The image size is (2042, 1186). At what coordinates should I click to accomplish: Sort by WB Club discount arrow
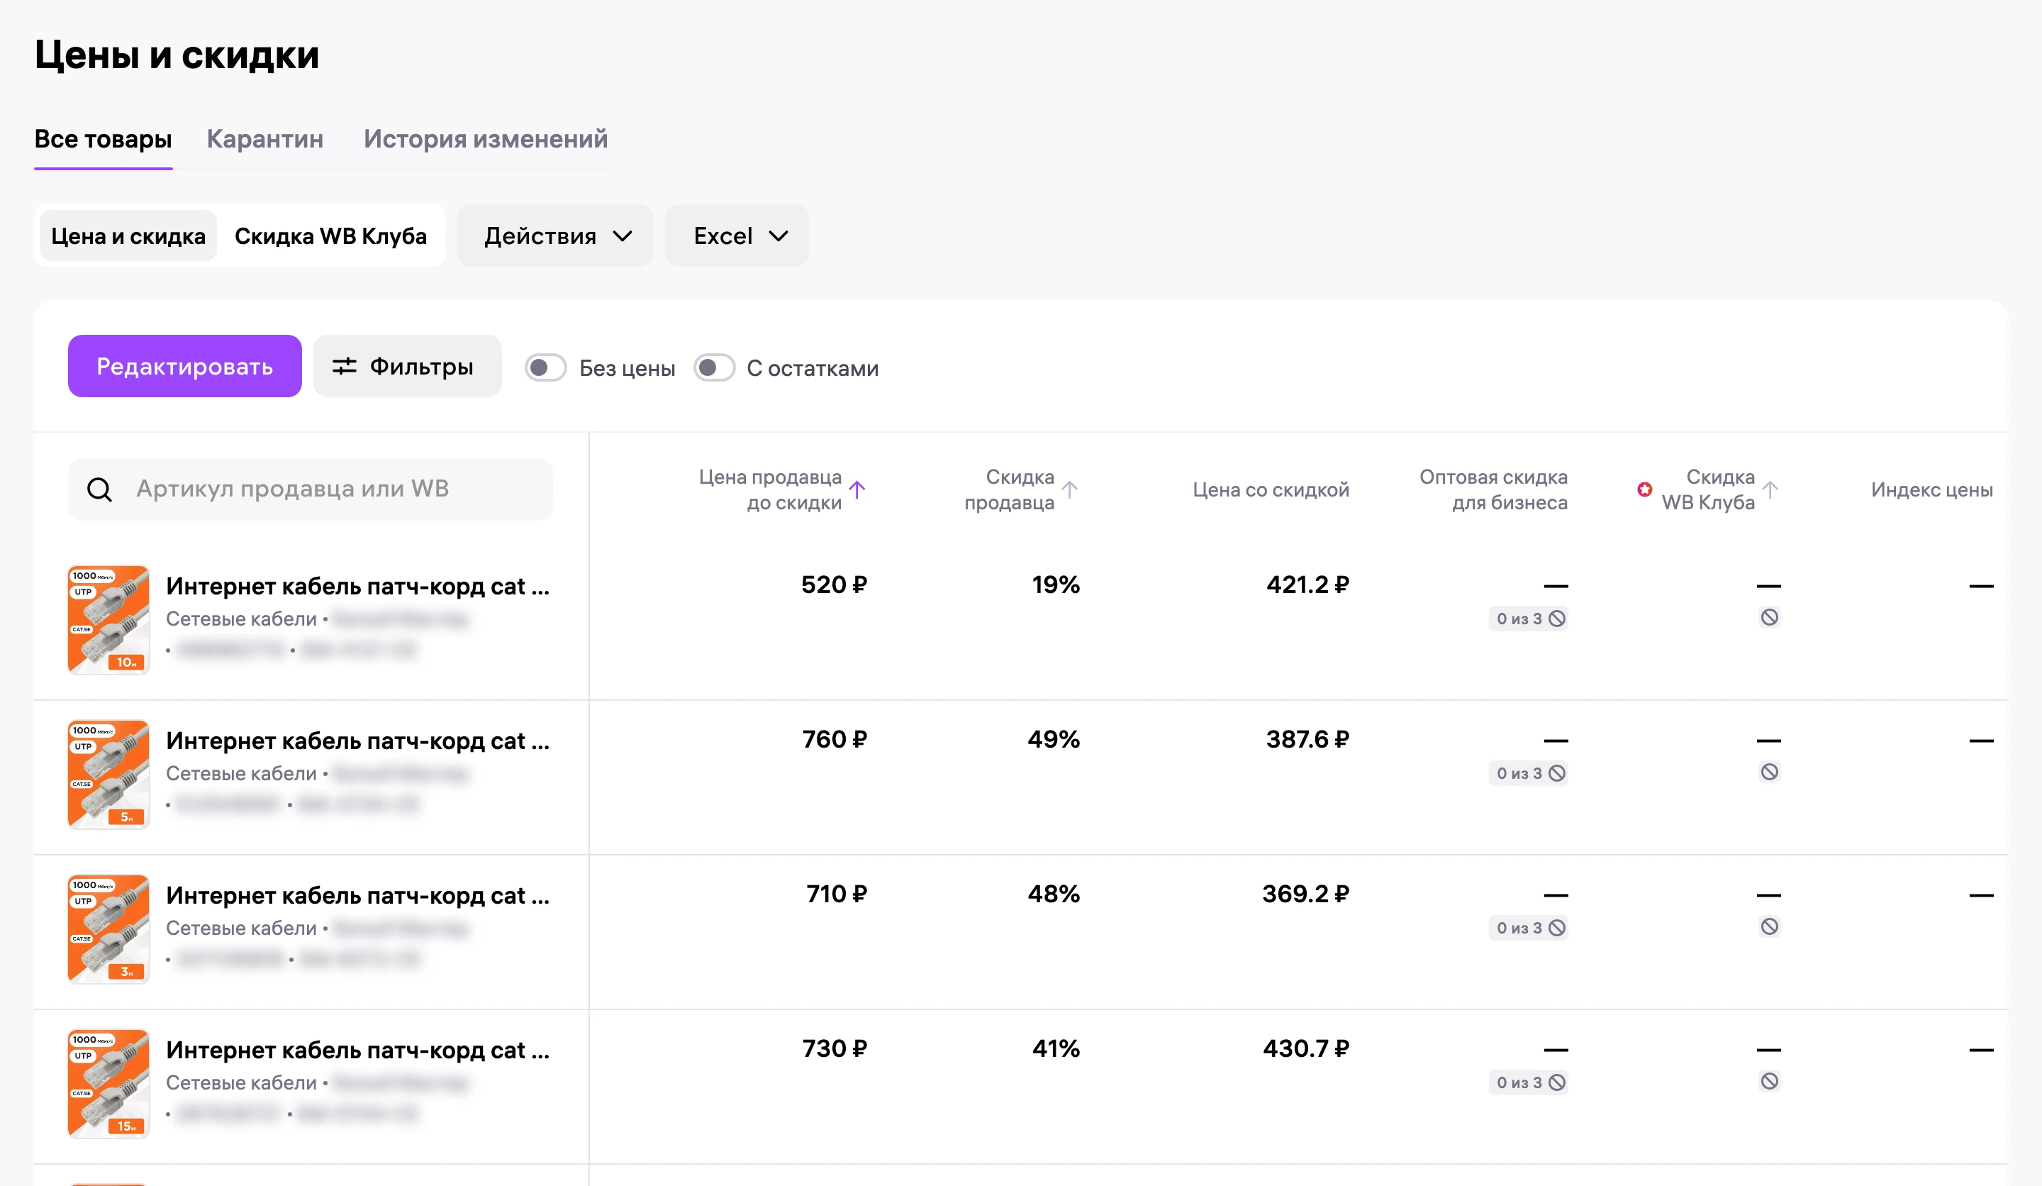(x=1770, y=489)
